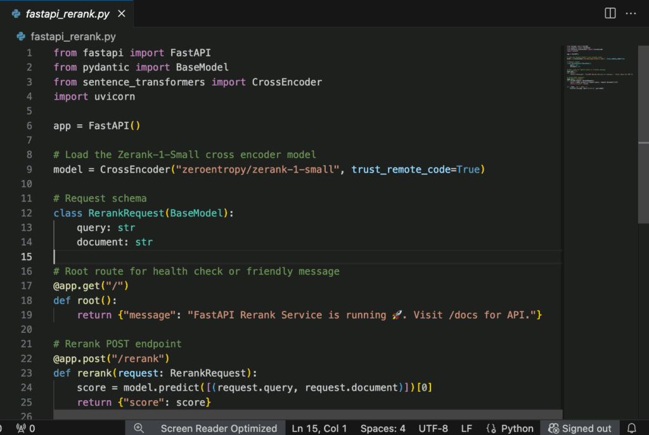649x435 pixels.
Task: Click the "# Load the Zerank-1-Small" comment
Action: pyautogui.click(x=184, y=155)
